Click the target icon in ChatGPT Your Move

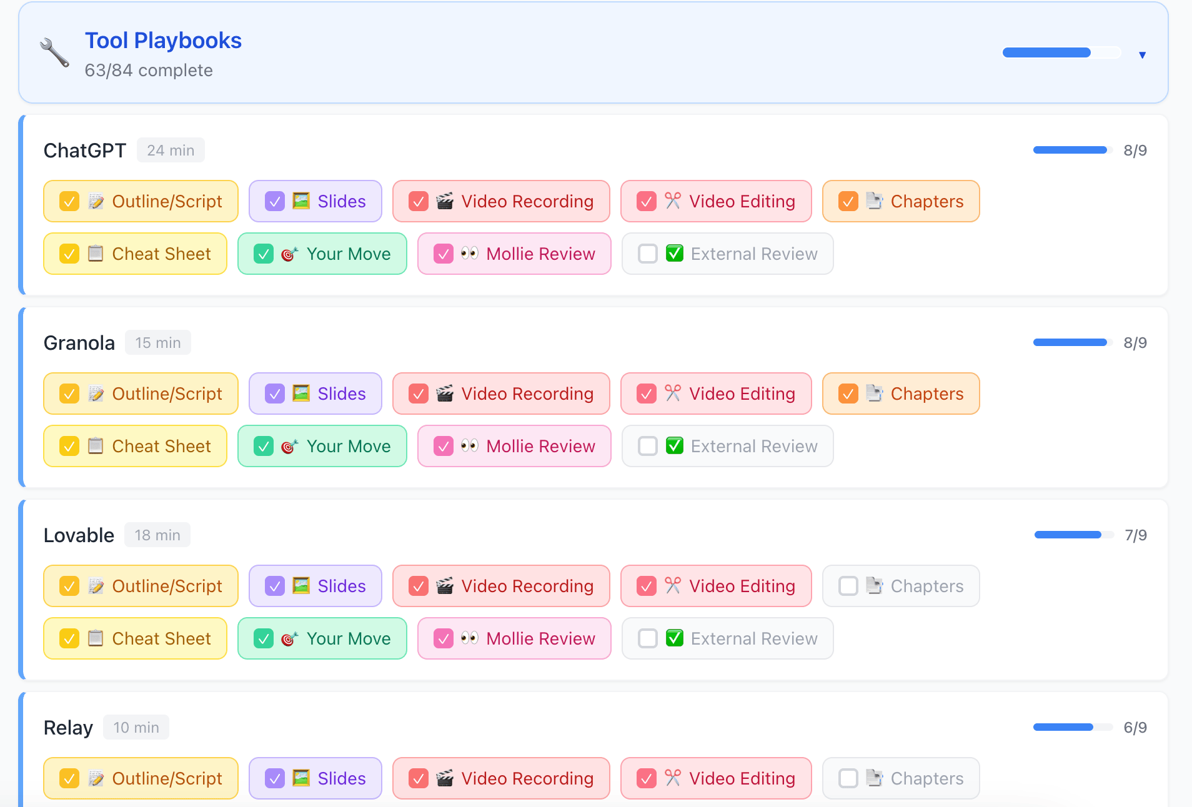pos(290,254)
